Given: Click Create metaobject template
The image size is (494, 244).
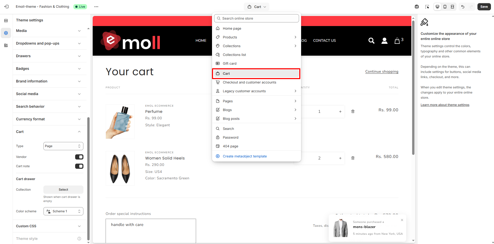Looking at the screenshot, I should 256,156.
